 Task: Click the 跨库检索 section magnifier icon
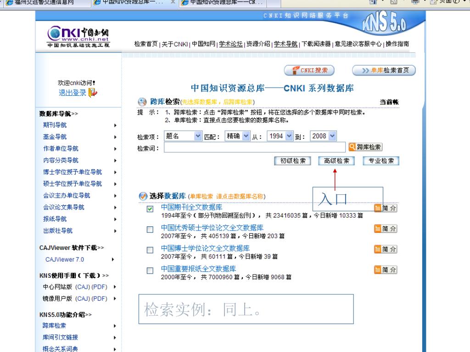[142, 102]
